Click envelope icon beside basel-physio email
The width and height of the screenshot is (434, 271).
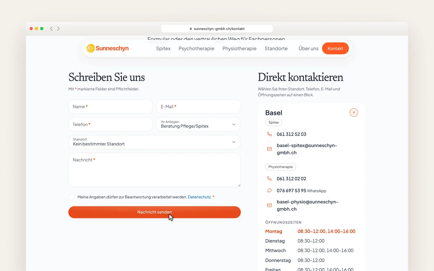click(269, 205)
